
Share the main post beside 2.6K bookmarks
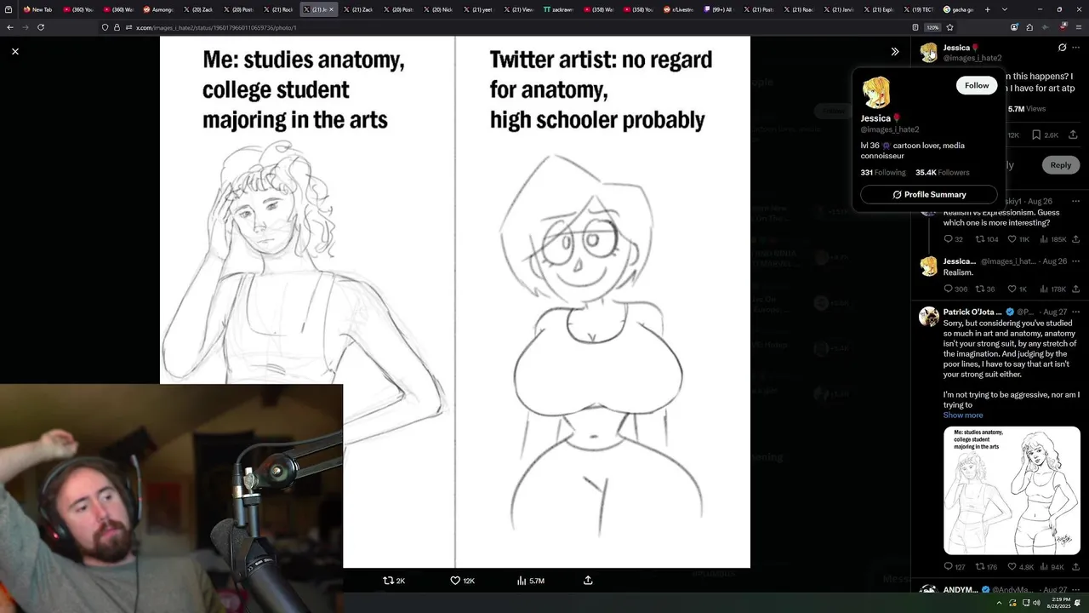click(x=1074, y=135)
